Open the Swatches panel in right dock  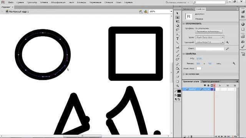[243, 17]
